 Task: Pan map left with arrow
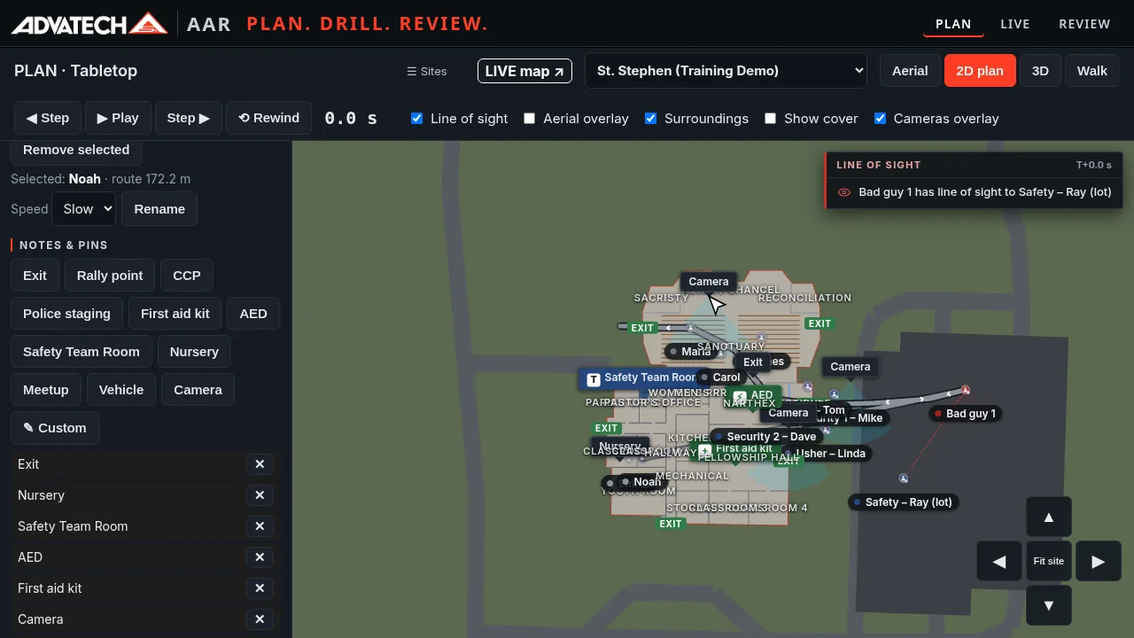(999, 561)
